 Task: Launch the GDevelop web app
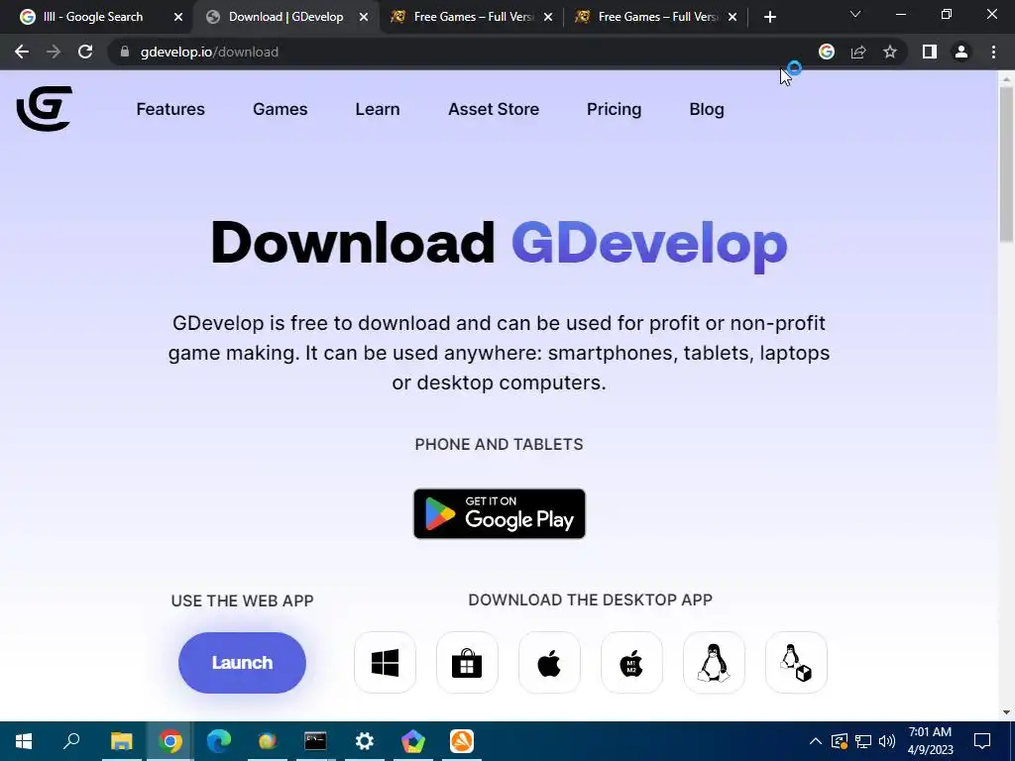point(242,663)
